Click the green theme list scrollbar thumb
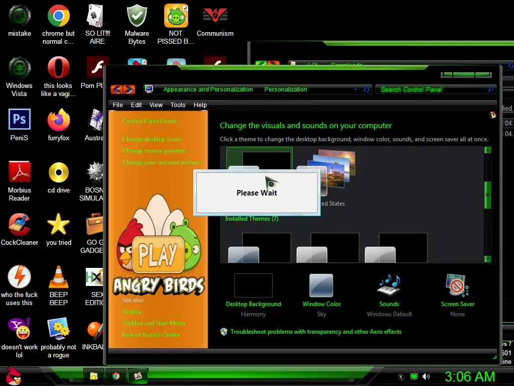 click(487, 195)
